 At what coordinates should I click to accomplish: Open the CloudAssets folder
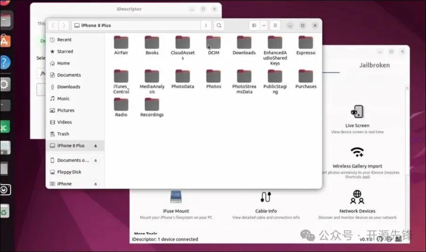click(182, 47)
